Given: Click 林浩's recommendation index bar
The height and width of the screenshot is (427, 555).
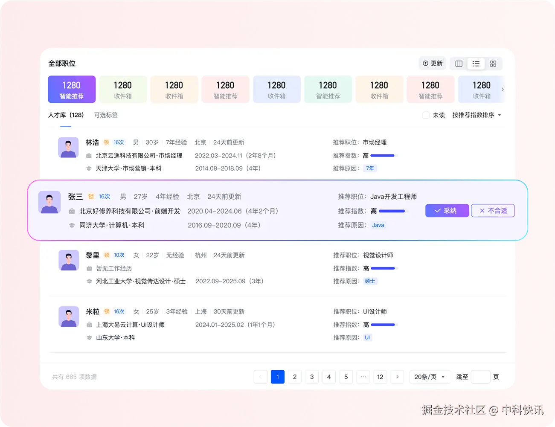Looking at the screenshot, I should point(384,156).
